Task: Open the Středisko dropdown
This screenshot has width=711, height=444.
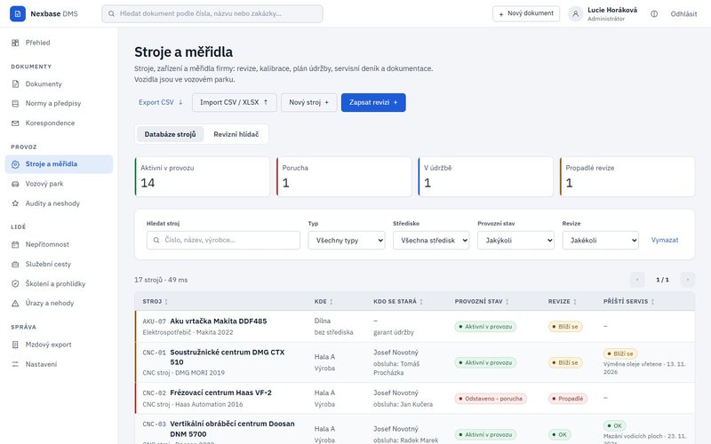Action: [x=431, y=240]
